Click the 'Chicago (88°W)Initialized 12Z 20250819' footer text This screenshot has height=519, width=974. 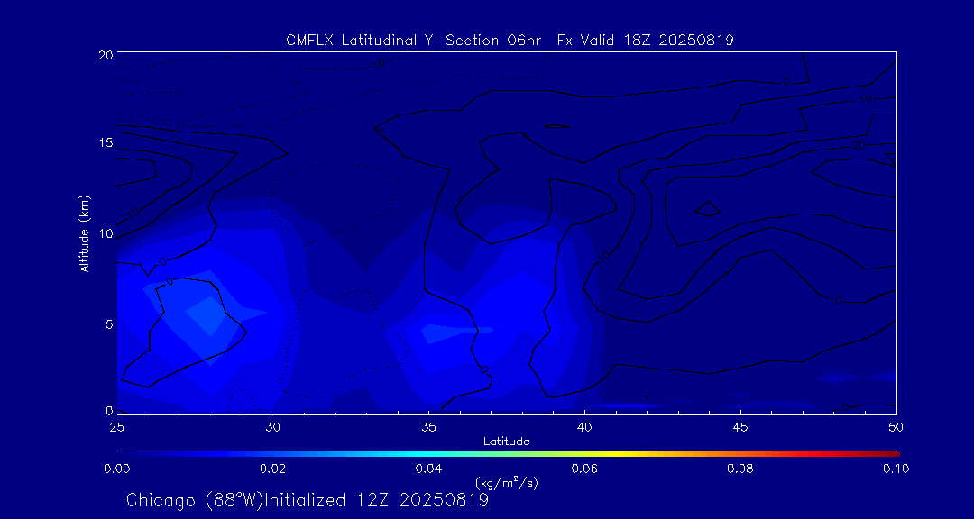coord(308,500)
